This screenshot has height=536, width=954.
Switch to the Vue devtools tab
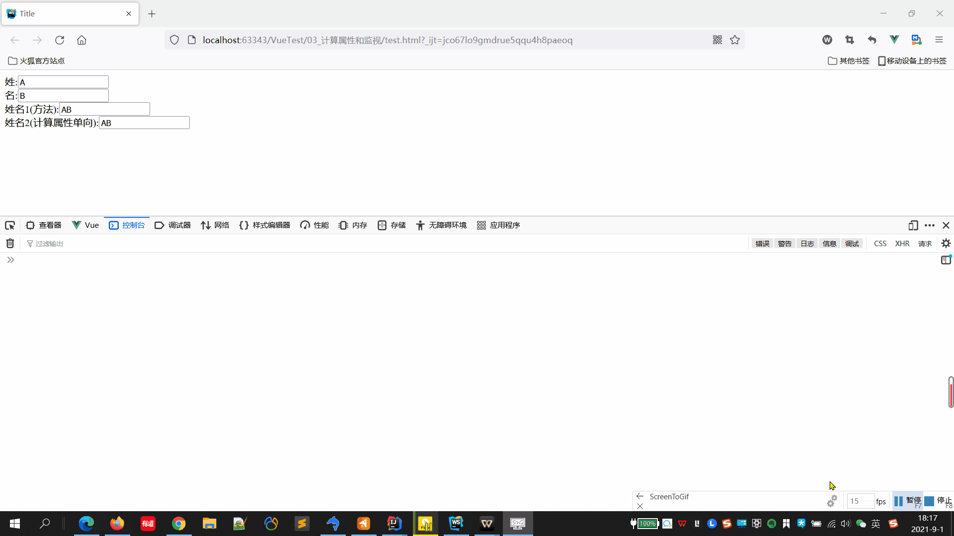click(85, 225)
